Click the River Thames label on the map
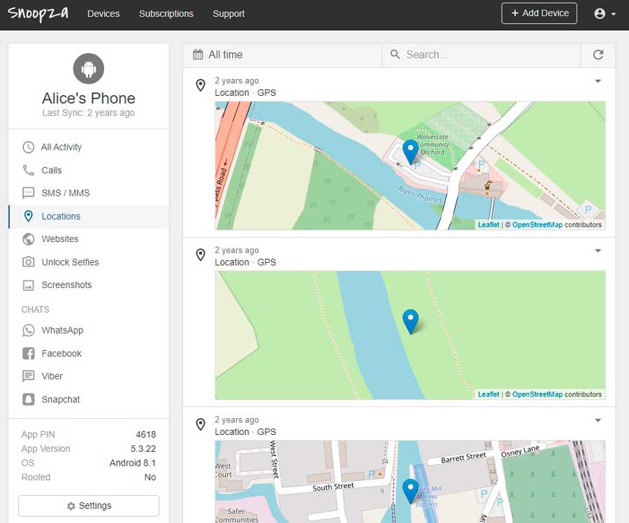 click(x=420, y=194)
